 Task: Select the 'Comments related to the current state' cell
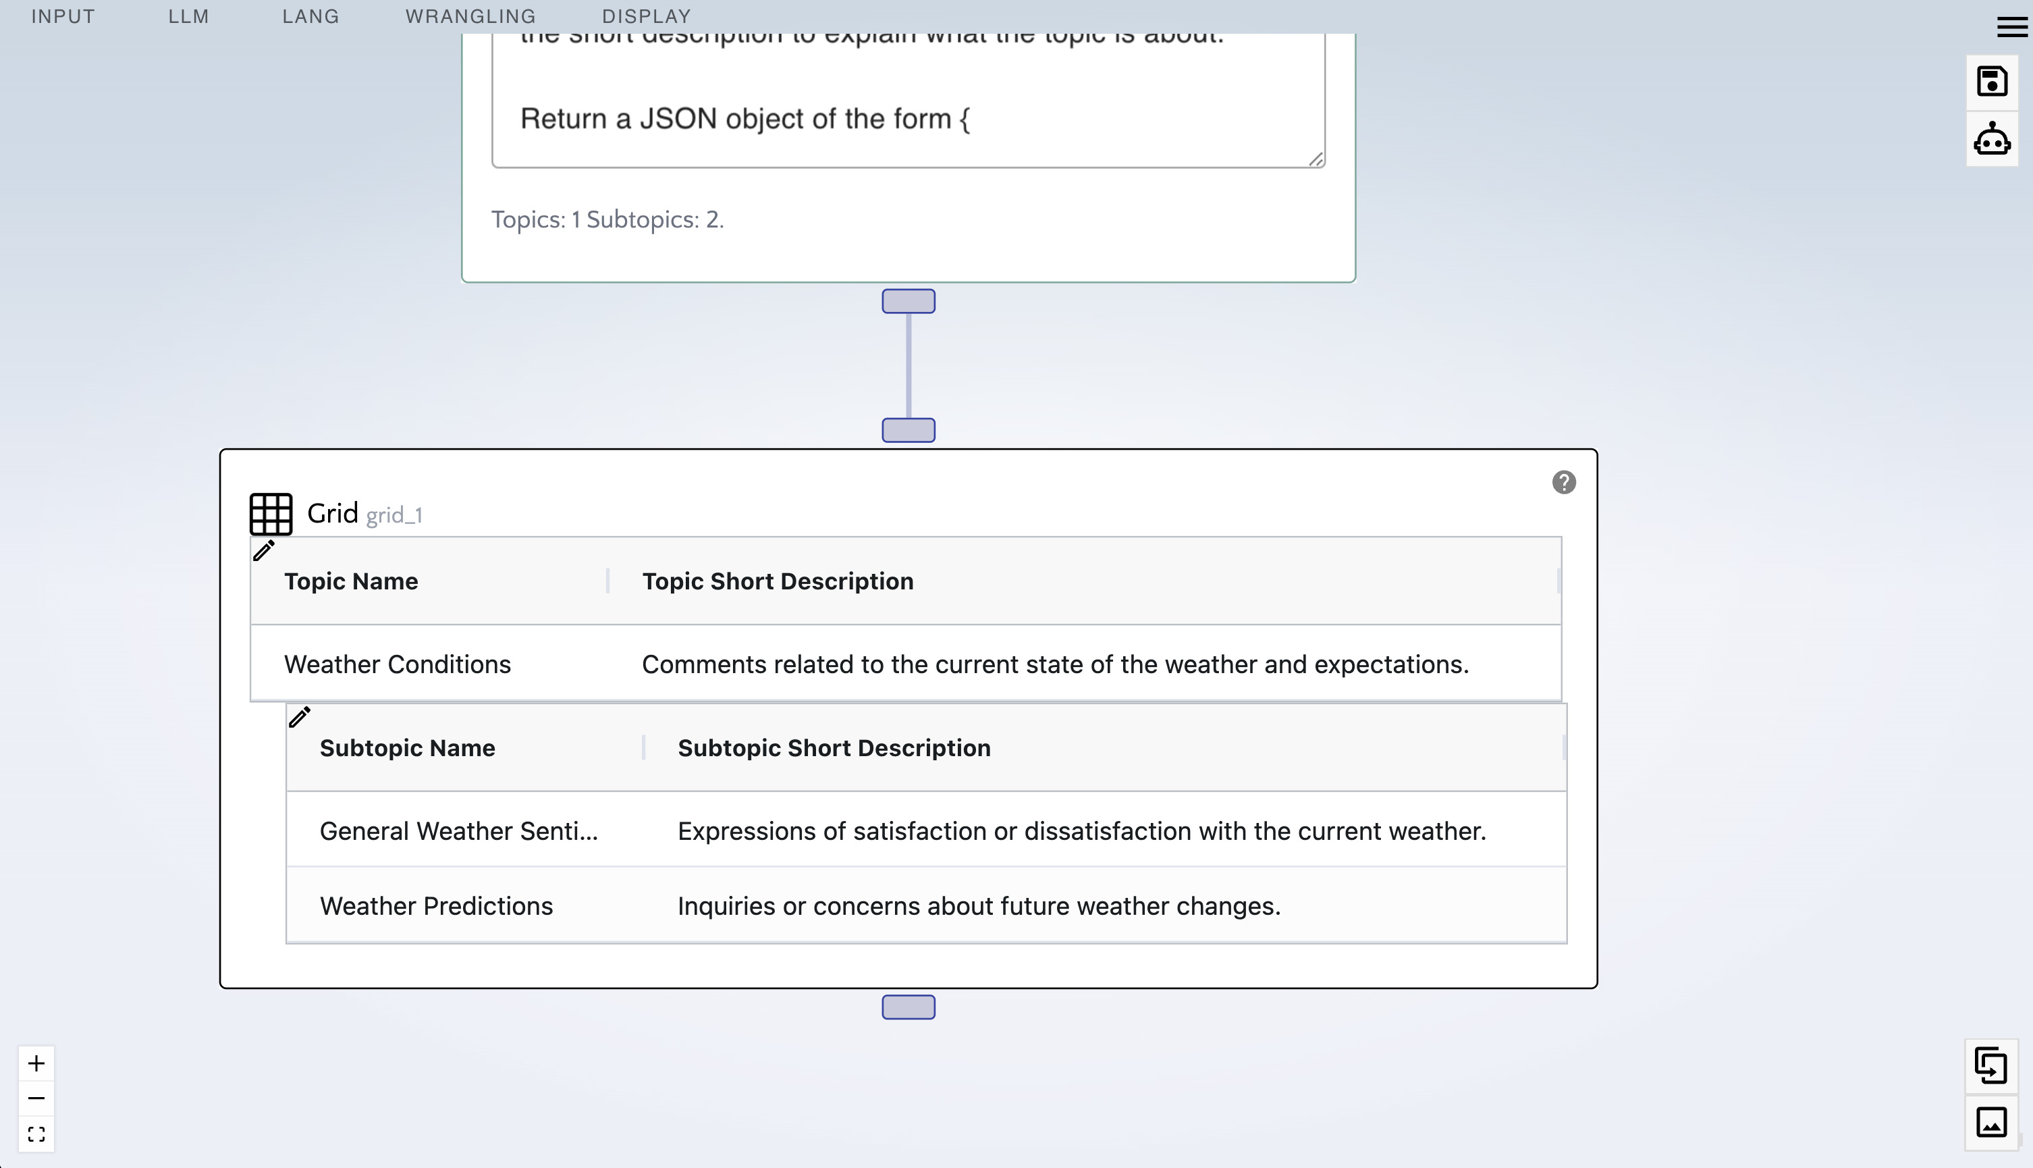coord(1084,664)
